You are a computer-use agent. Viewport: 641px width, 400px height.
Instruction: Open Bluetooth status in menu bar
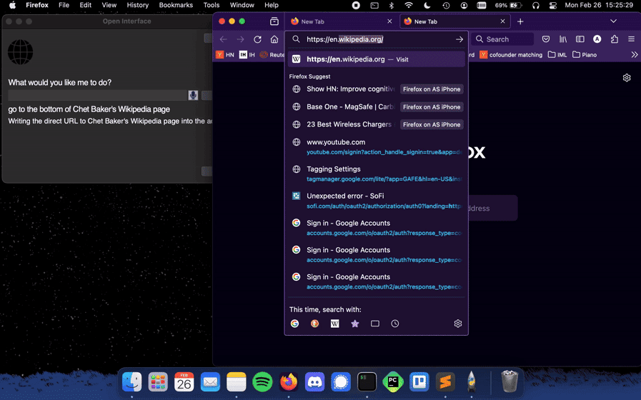pyautogui.click(x=391, y=5)
